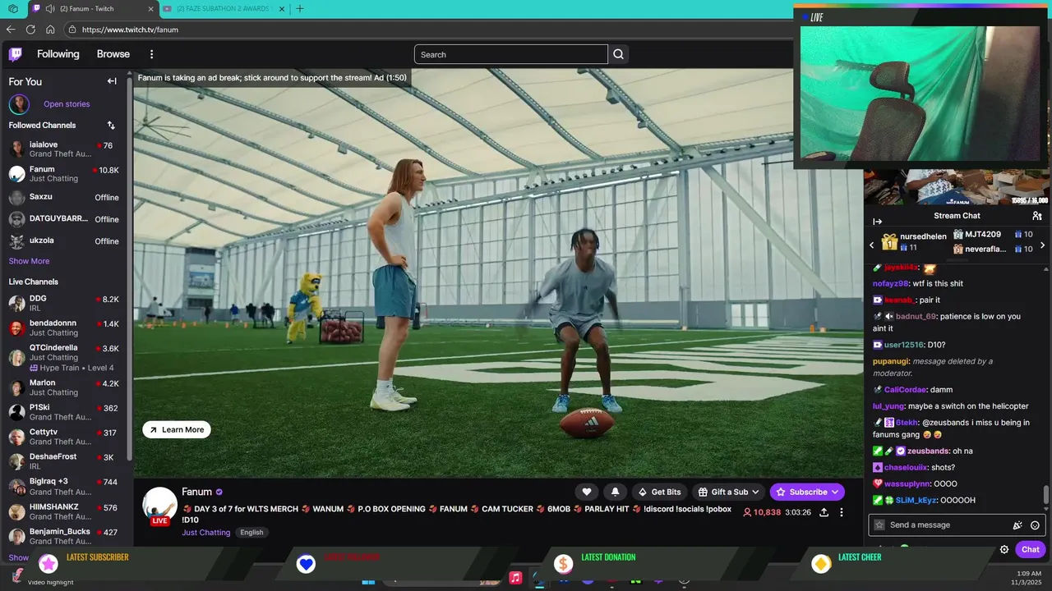The width and height of the screenshot is (1052, 591).
Task: Sort Followed Channels with arrows icon
Action: 111,126
